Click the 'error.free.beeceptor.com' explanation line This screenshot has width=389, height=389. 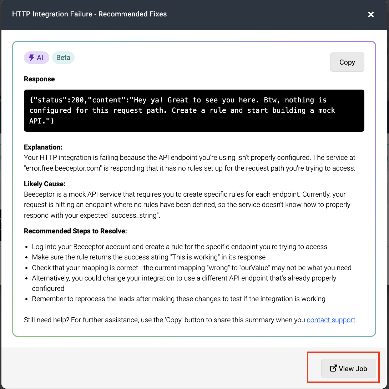click(190, 168)
